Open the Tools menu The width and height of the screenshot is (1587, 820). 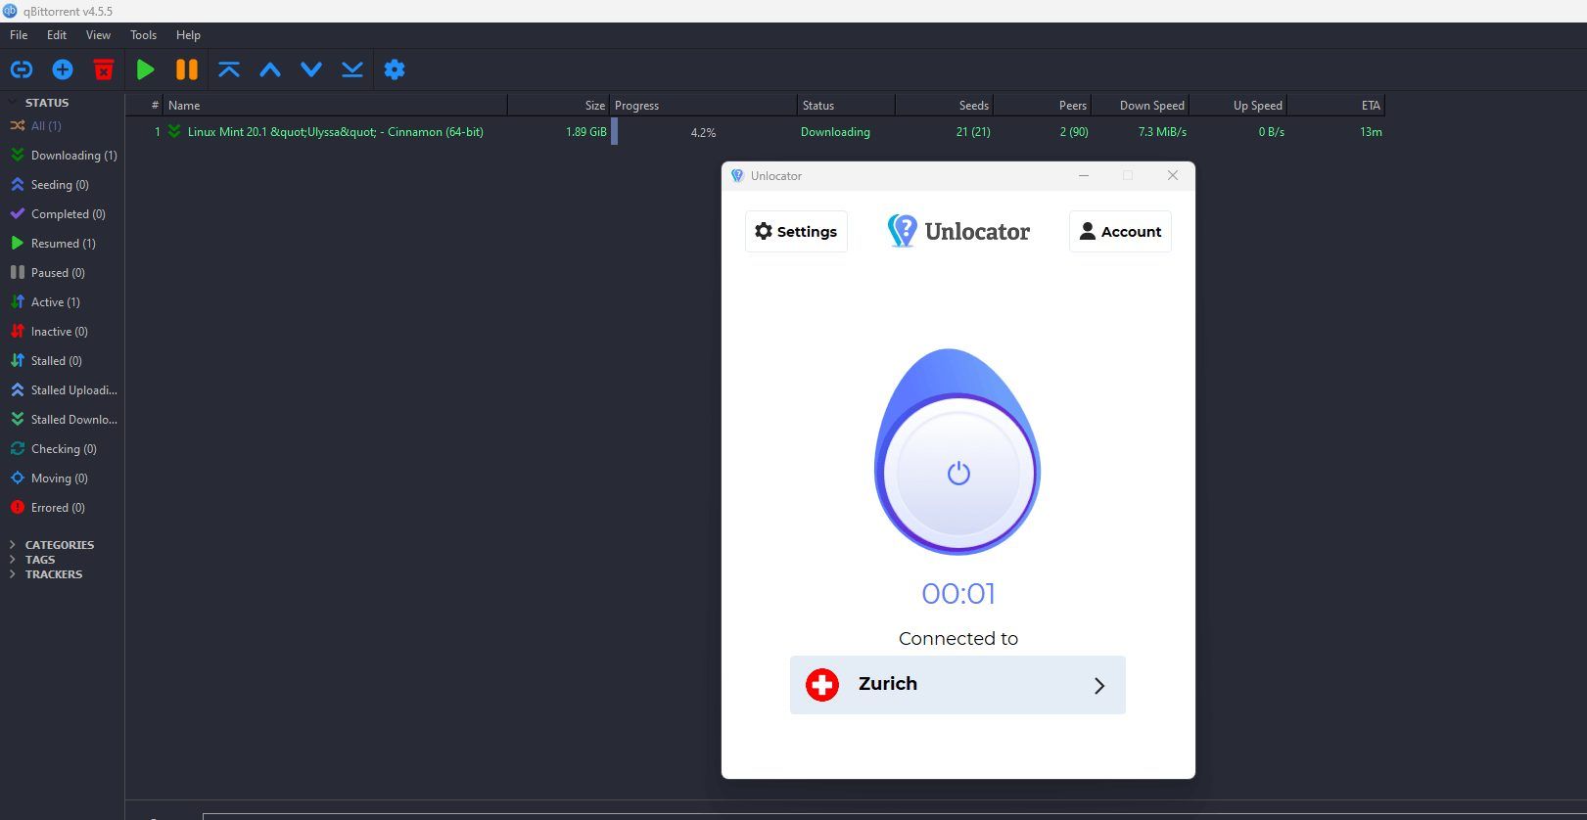tap(143, 35)
